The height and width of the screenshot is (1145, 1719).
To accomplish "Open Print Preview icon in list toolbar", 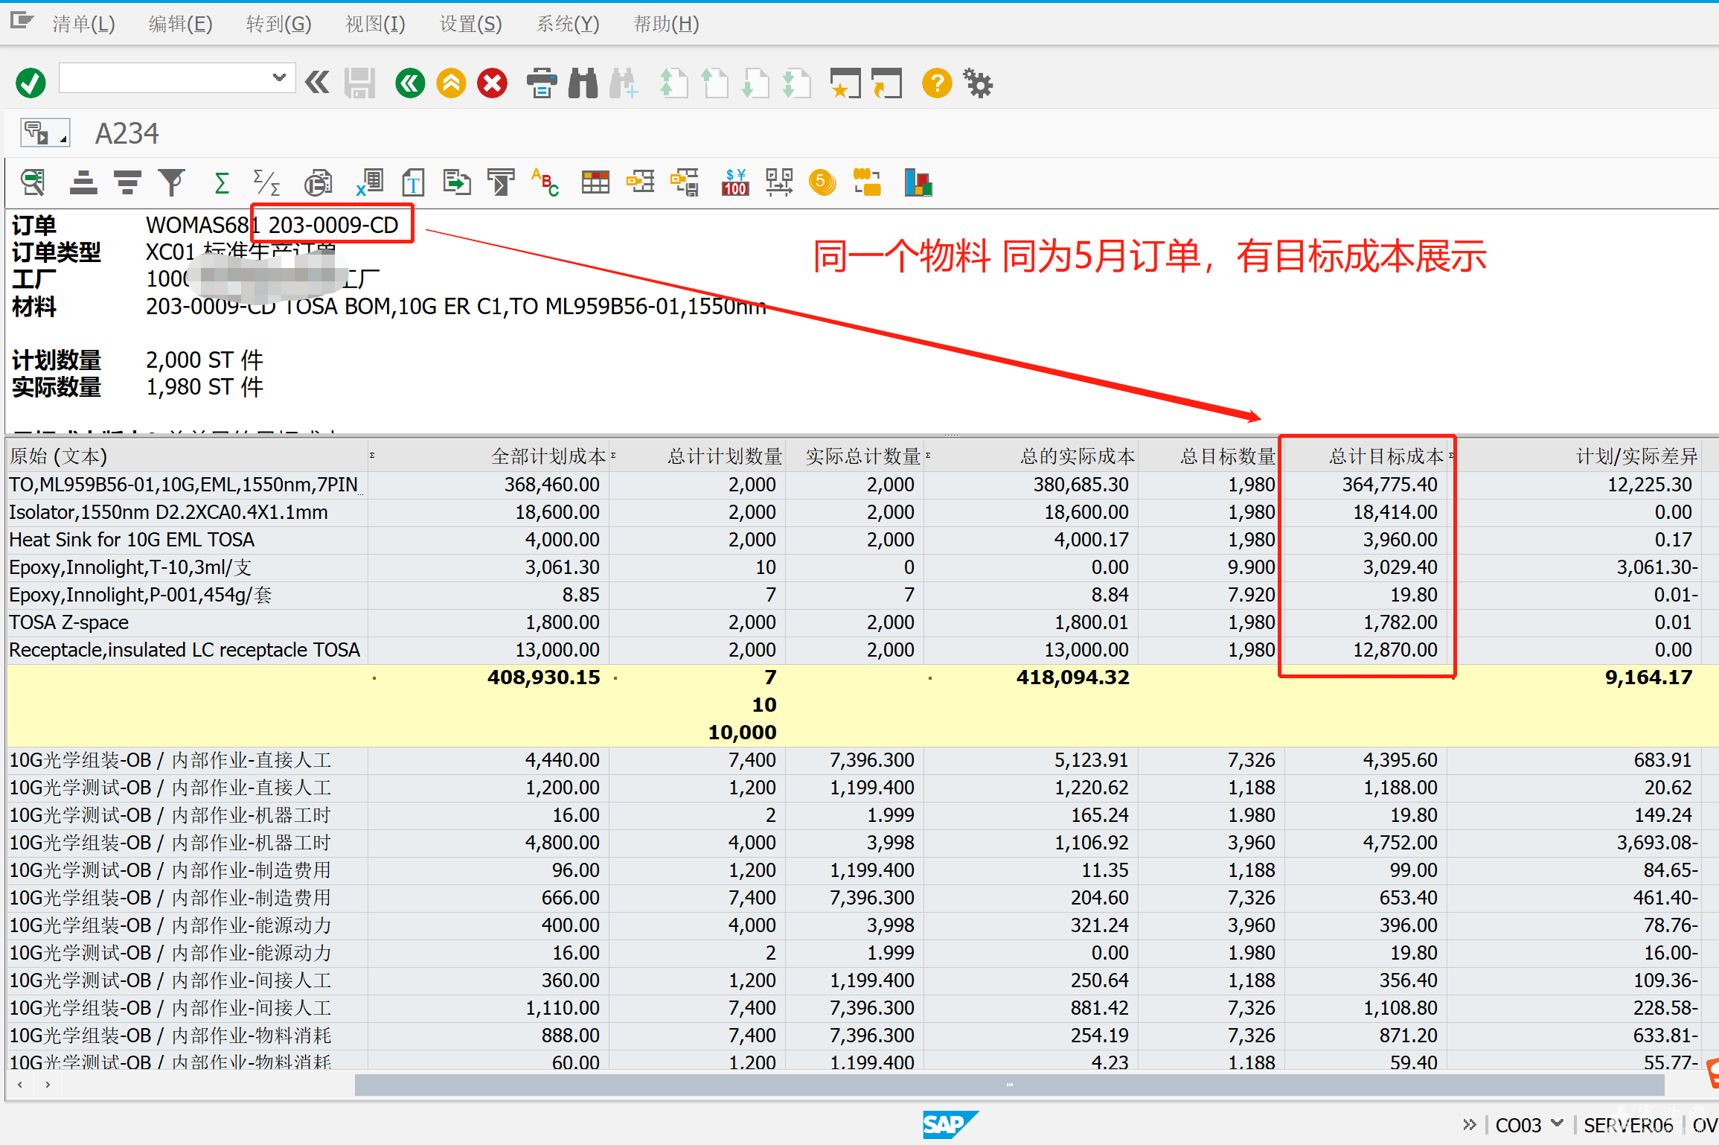I will 318,182.
